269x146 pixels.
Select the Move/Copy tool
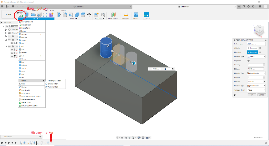tap(89, 15)
